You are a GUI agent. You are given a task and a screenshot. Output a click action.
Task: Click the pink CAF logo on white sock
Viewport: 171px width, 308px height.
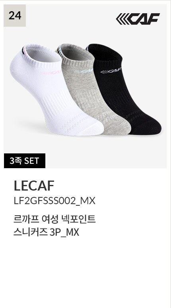tap(53, 72)
